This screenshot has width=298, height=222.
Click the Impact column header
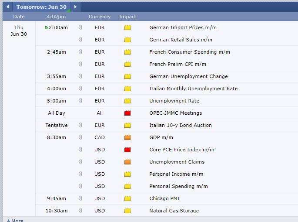tap(127, 17)
